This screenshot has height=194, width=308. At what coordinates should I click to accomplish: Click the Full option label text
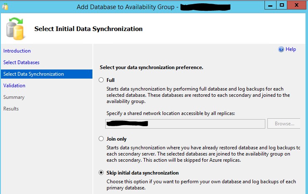[x=110, y=80]
